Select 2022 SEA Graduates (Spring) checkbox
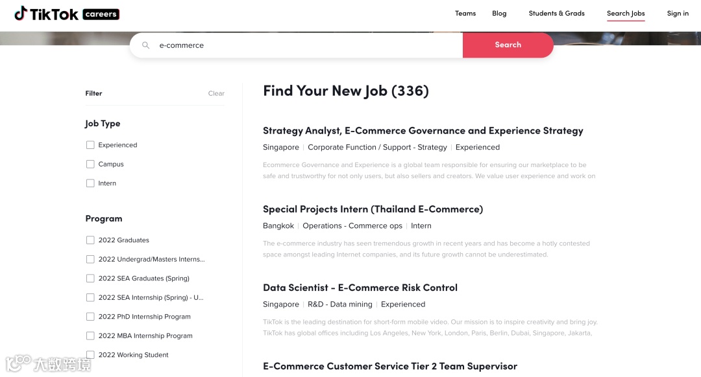The image size is (701, 377). (90, 279)
